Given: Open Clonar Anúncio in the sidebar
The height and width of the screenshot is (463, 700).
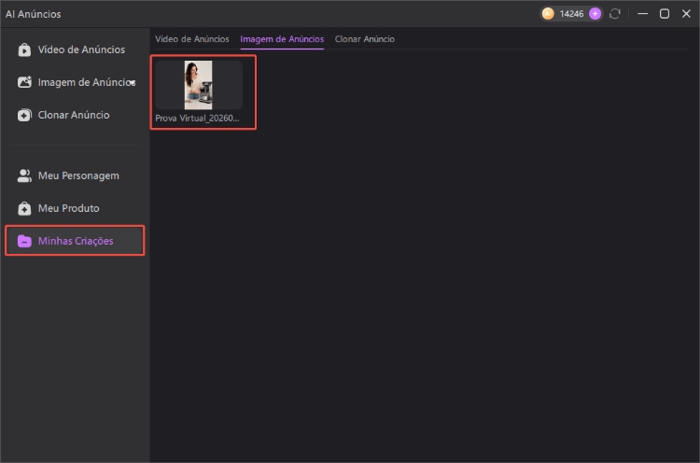Looking at the screenshot, I should [75, 115].
